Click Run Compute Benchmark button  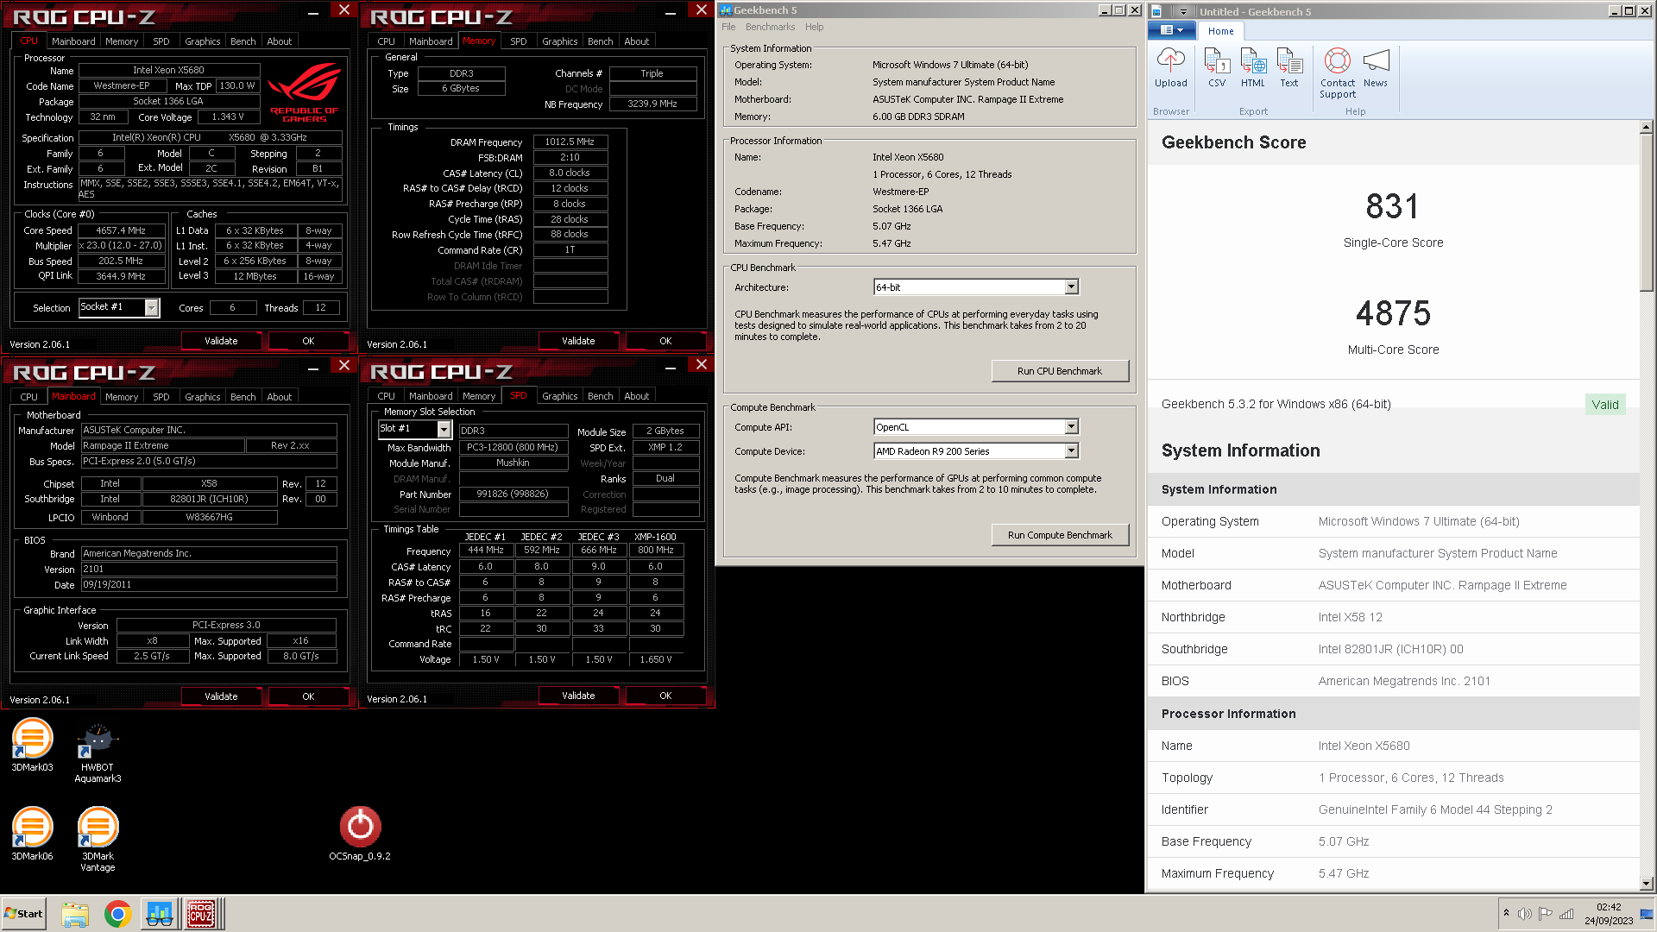coord(1060,535)
